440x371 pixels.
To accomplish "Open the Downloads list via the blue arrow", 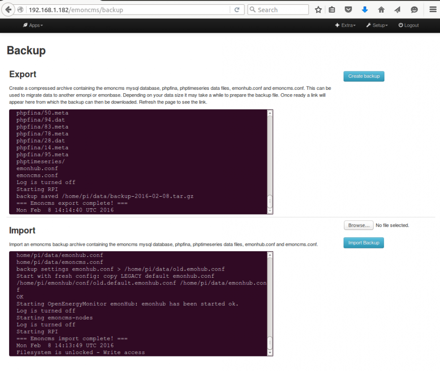I will 364,9.
